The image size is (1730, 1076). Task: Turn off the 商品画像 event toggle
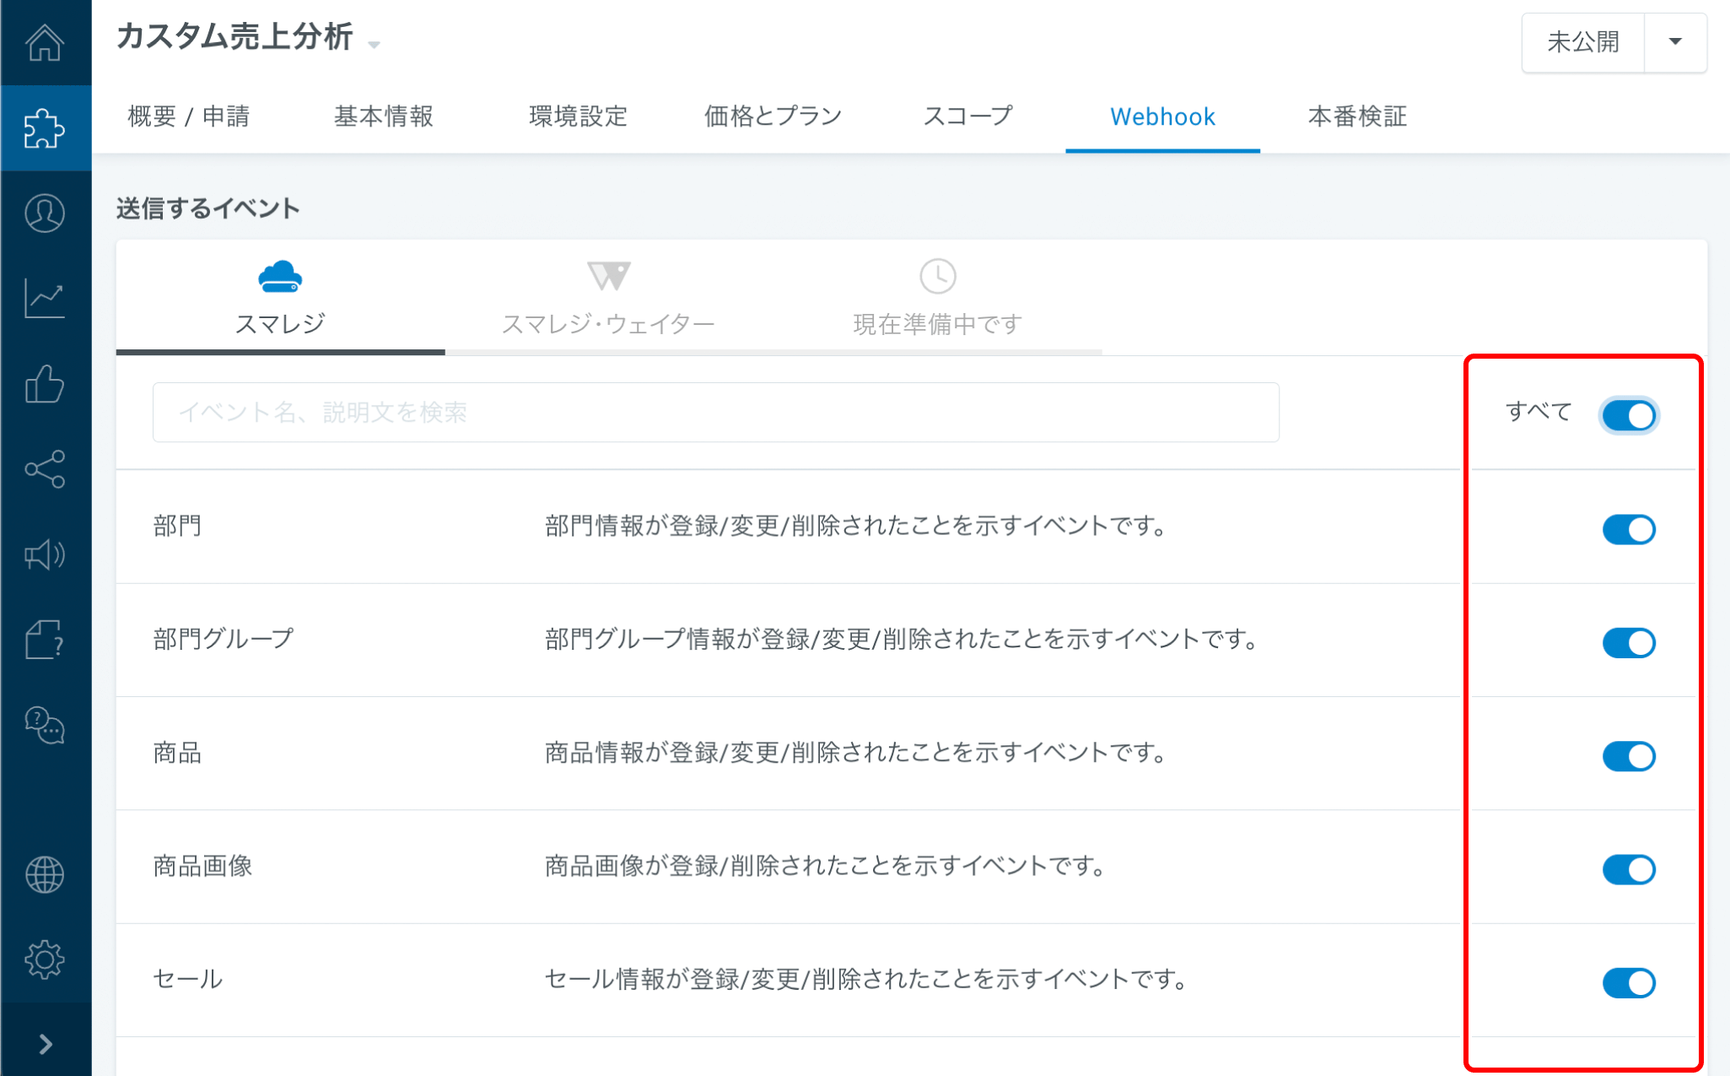[1628, 869]
